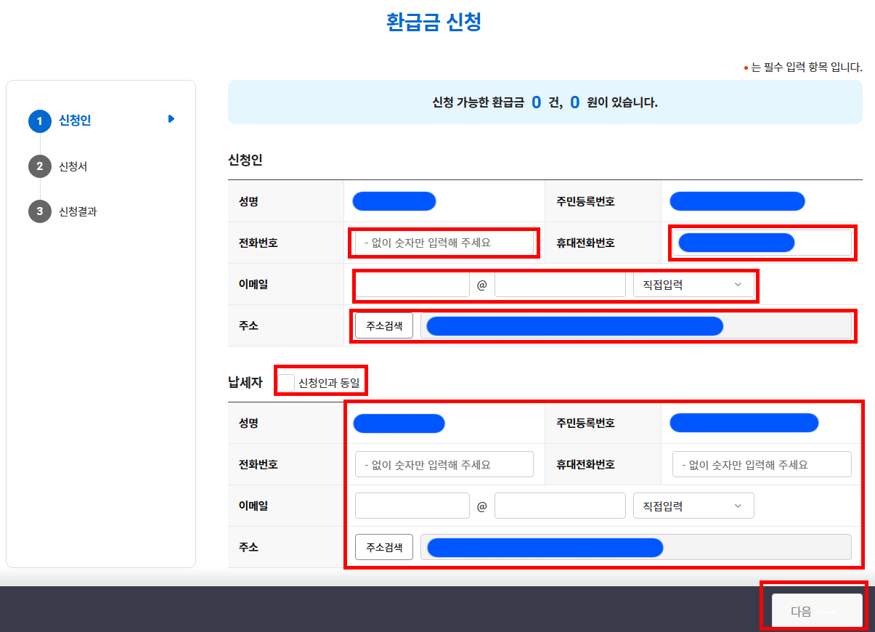The image size is (875, 632).
Task: Open the taxpayer's email domain 직접입력 dropdown
Action: tap(693, 506)
